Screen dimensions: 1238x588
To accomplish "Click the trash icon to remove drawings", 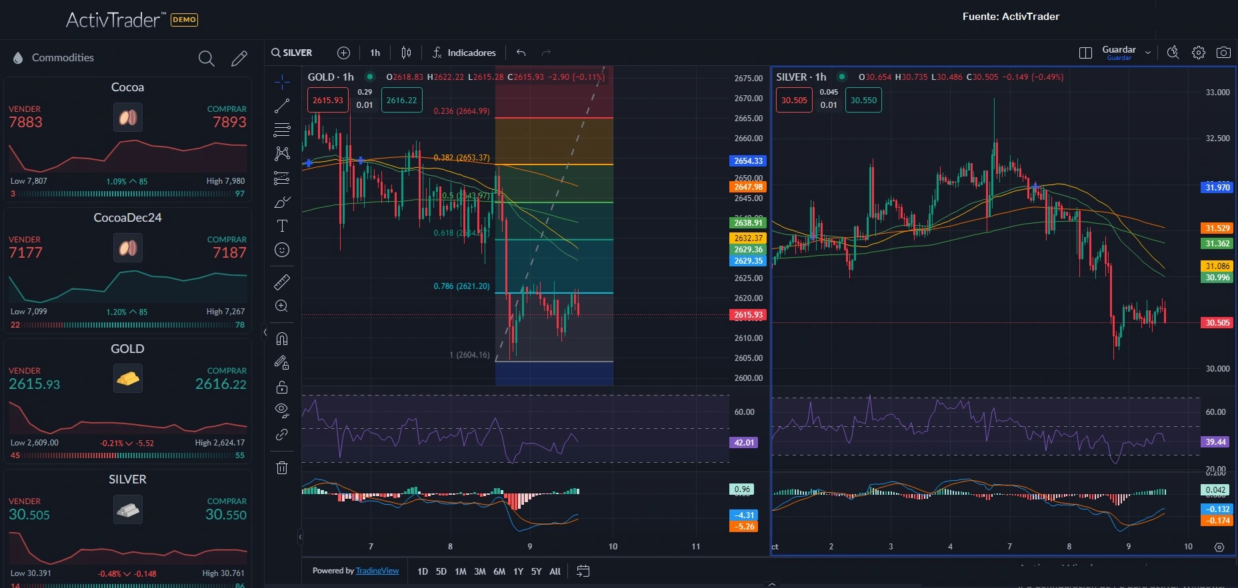I will [282, 468].
